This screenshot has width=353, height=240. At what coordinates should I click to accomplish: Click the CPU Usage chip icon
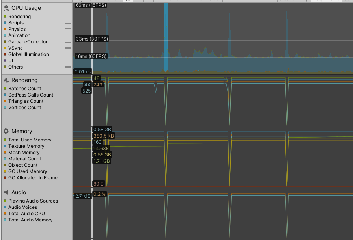tap(6, 8)
